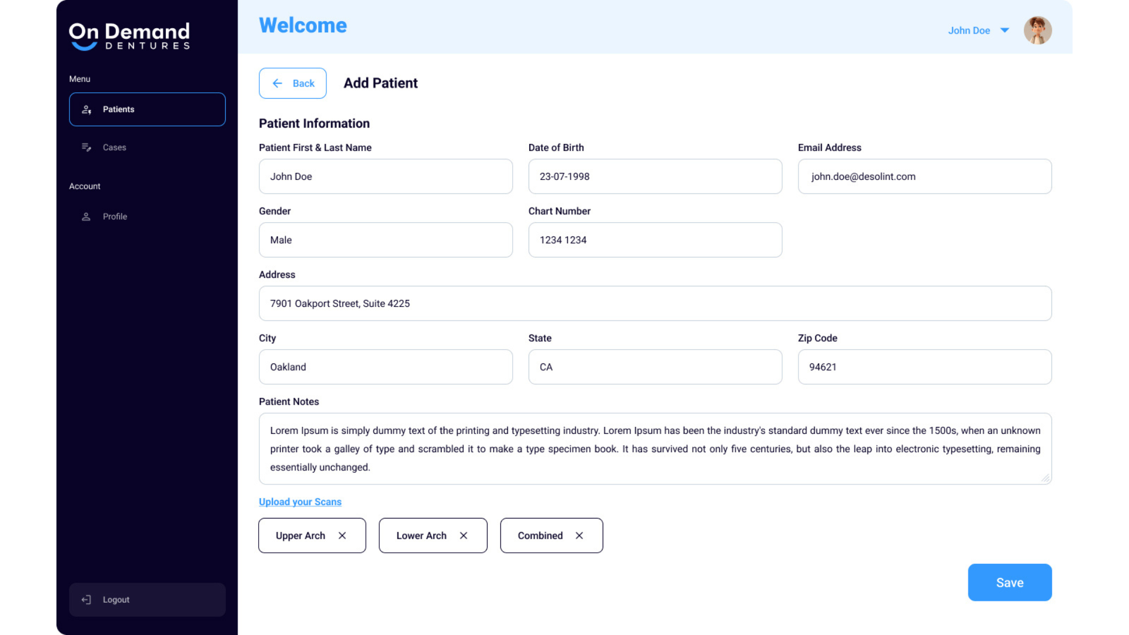Go to the Profile menu item

(x=115, y=216)
